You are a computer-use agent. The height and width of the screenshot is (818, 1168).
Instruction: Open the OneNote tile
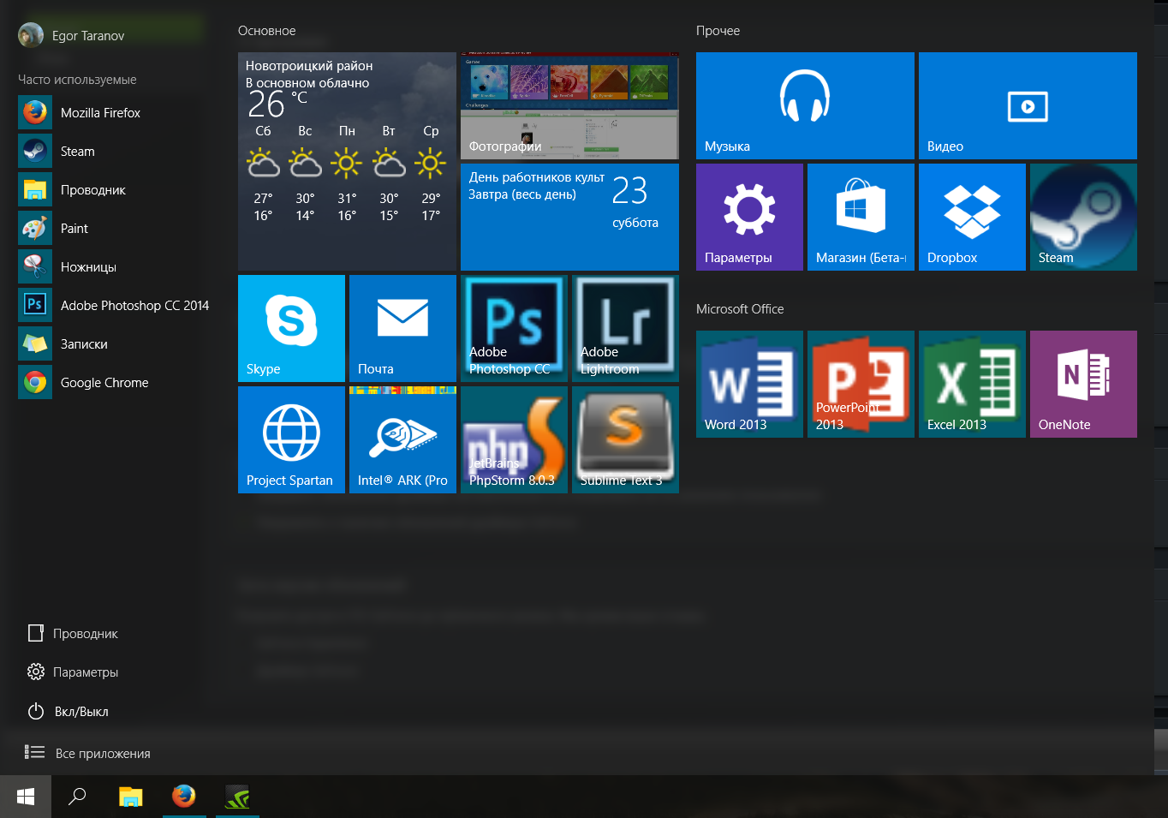click(1083, 384)
